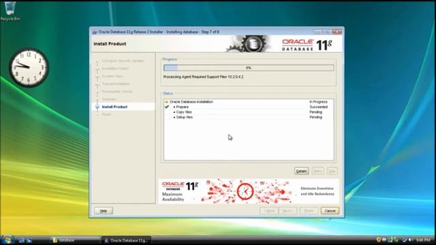The image size is (436, 245).
Task: Click the Help button
Action: click(104, 211)
